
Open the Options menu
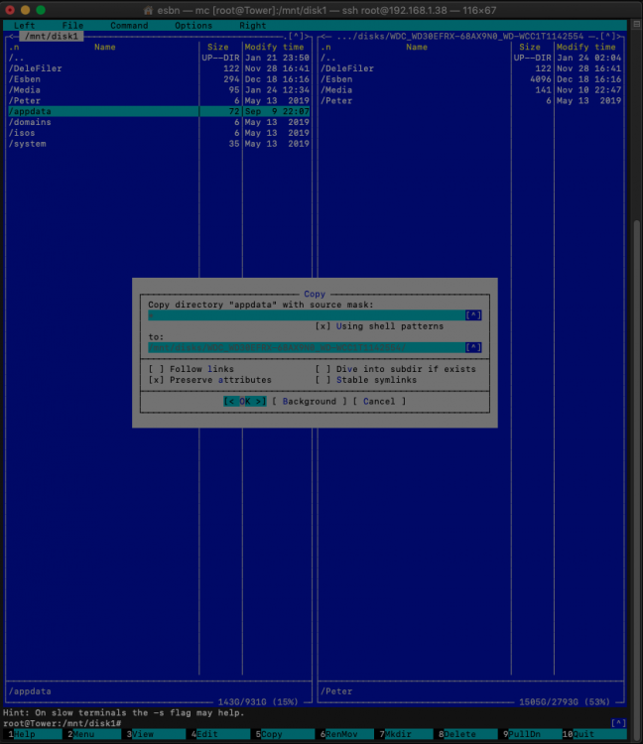click(x=193, y=26)
